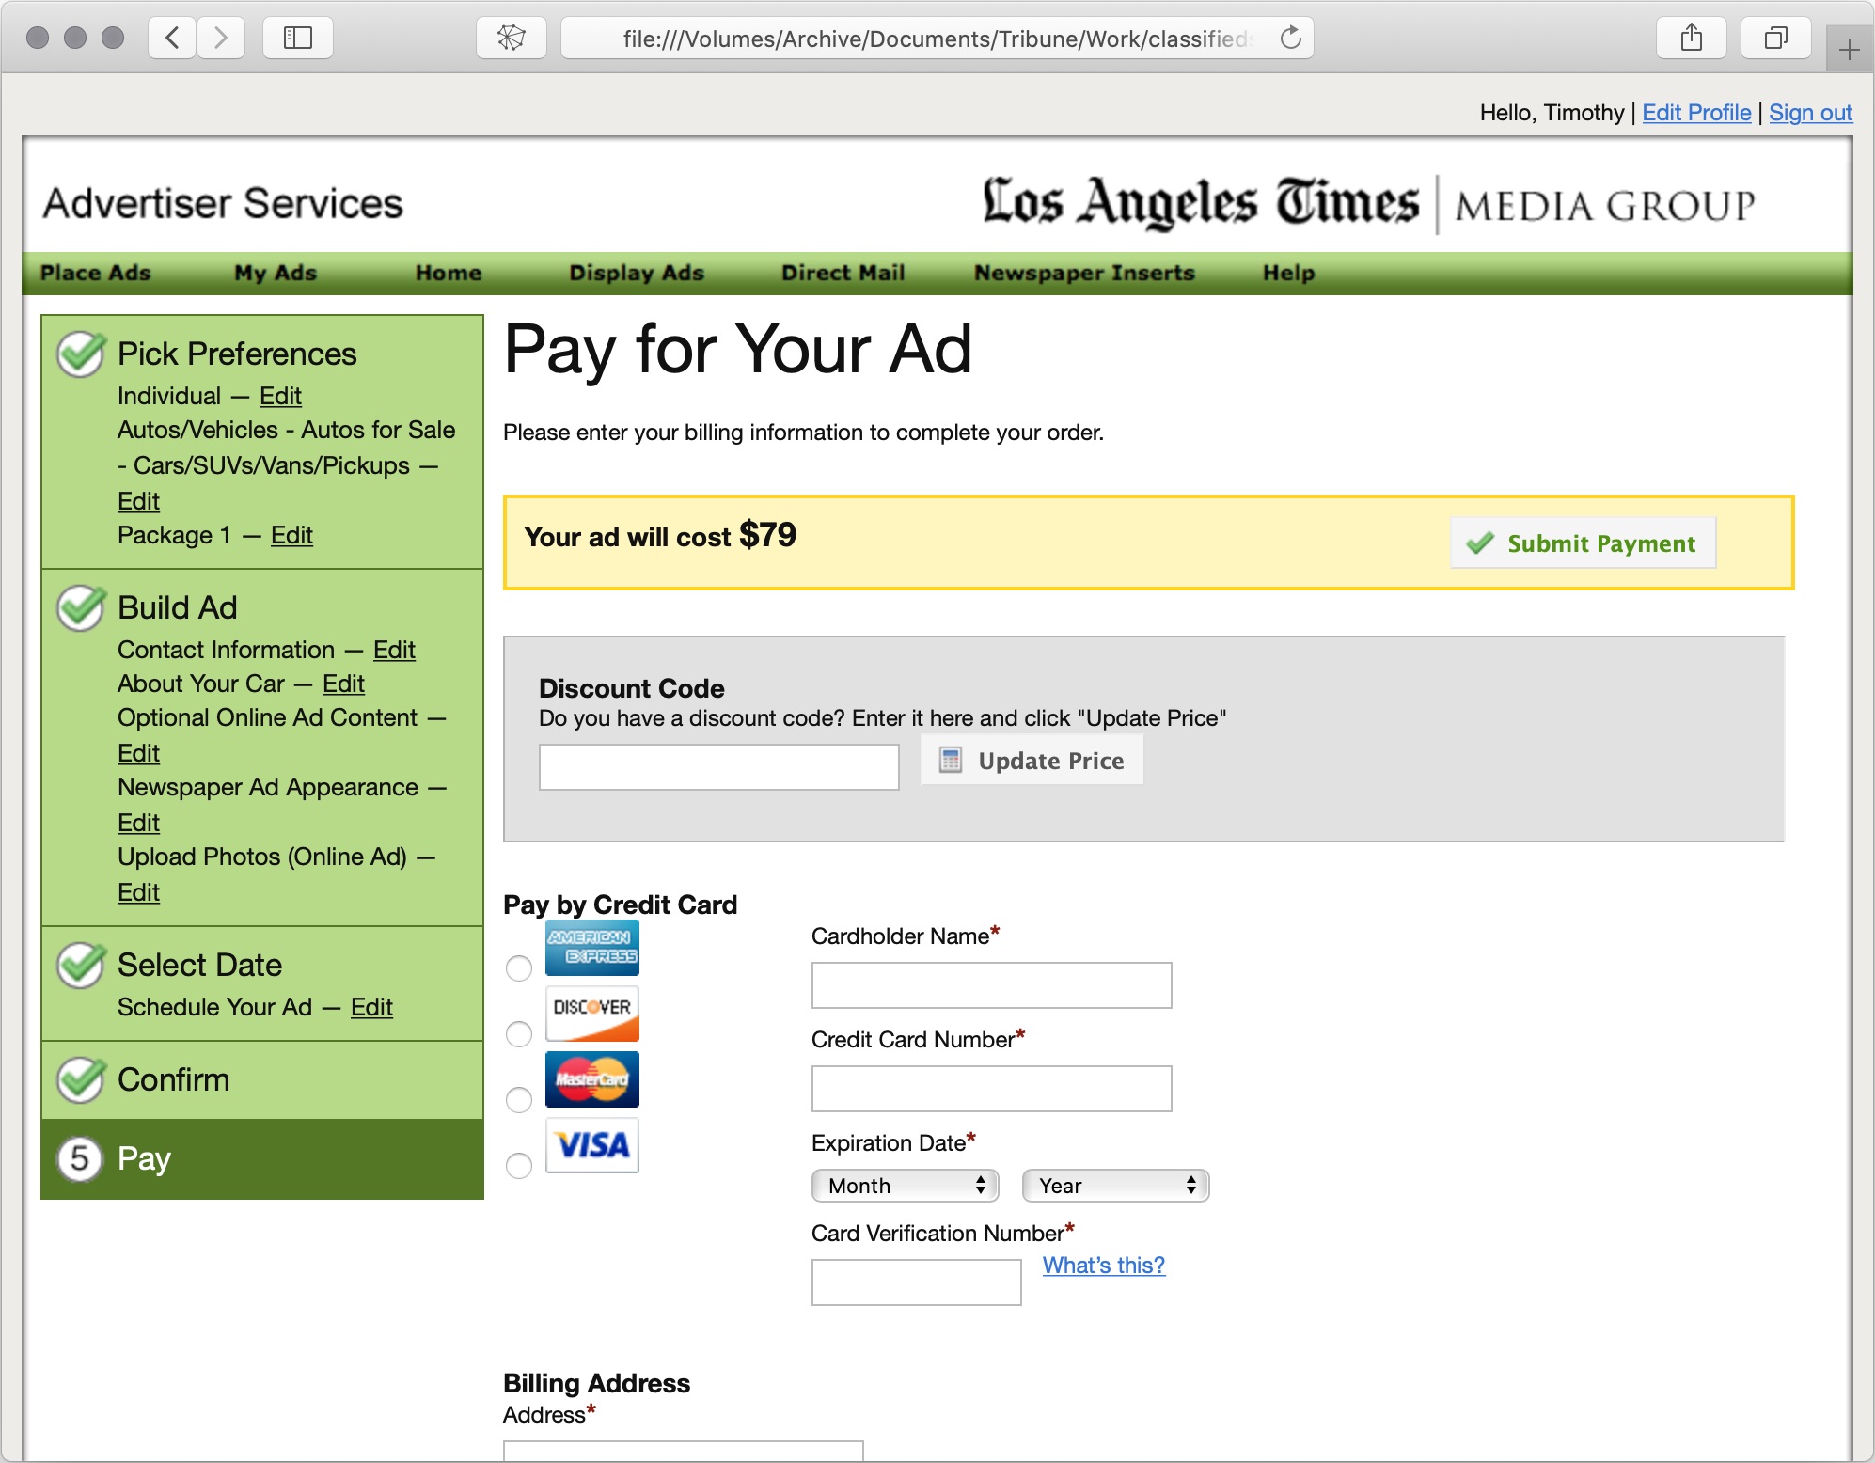Select the Visa payment radio button

tap(518, 1166)
